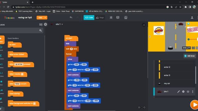198x111 pixels.
Task: Open dropdown in 'when background switches to' block
Action: tap(34, 104)
